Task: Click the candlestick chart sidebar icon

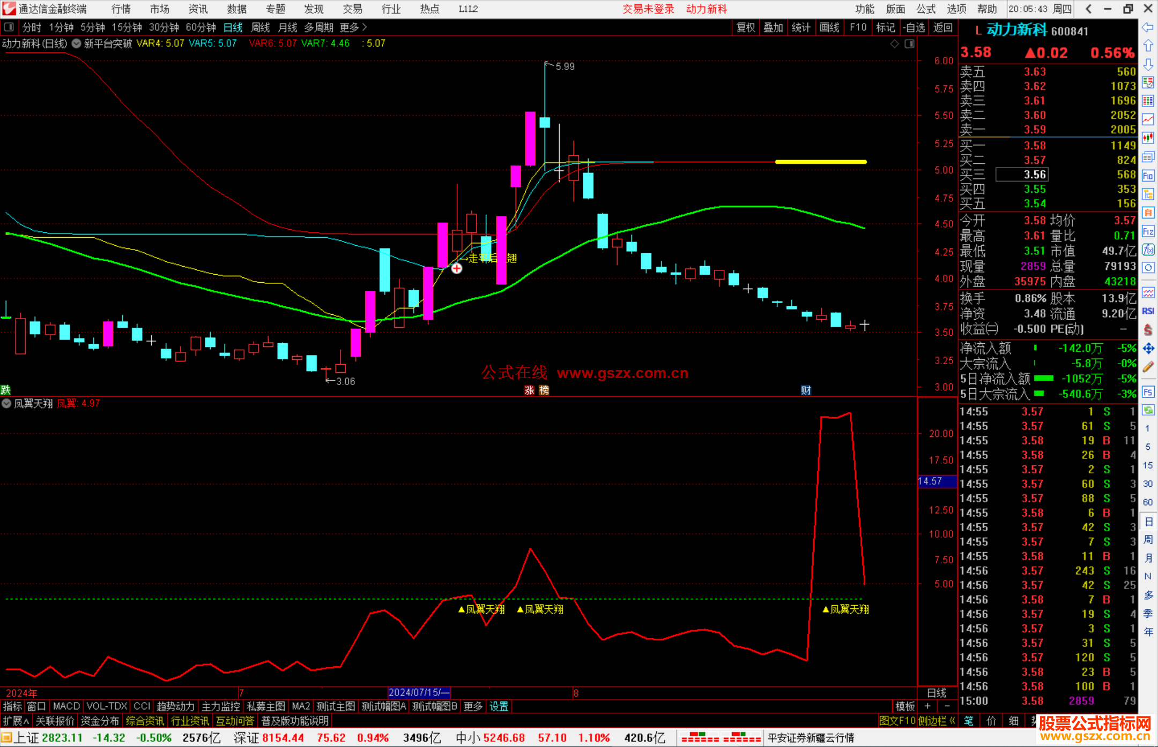Action: pos(1148,138)
